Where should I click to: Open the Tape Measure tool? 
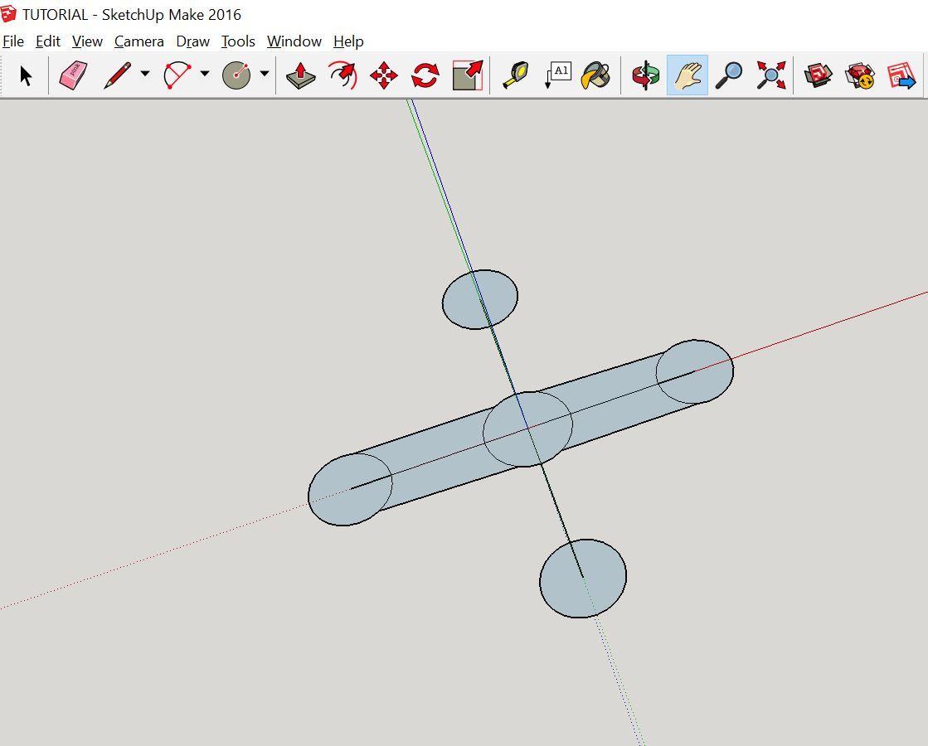point(516,75)
